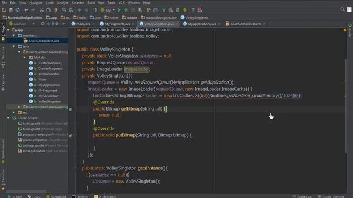Click the Redo toolbar arrow
The image size is (353, 198).
pos(33,10)
